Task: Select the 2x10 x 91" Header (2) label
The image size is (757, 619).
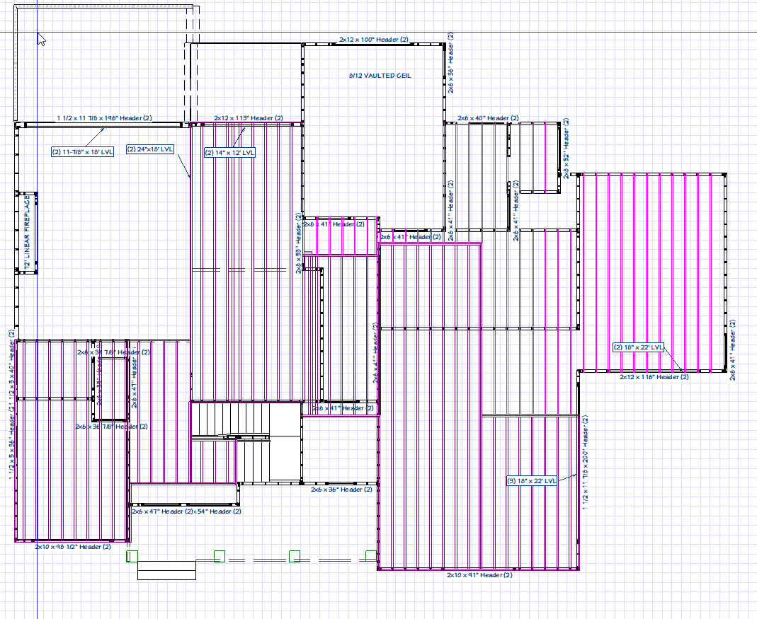Action: tap(479, 575)
